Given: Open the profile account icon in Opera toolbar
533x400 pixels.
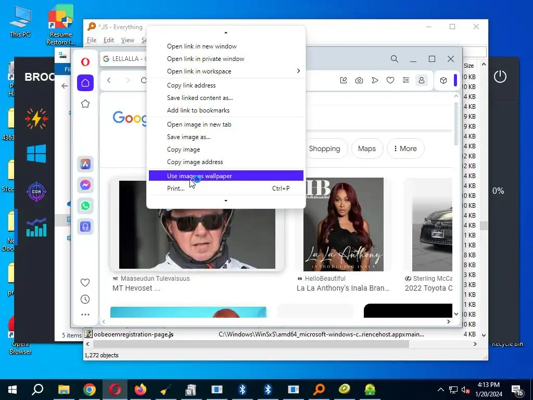Looking at the screenshot, I should 422,80.
